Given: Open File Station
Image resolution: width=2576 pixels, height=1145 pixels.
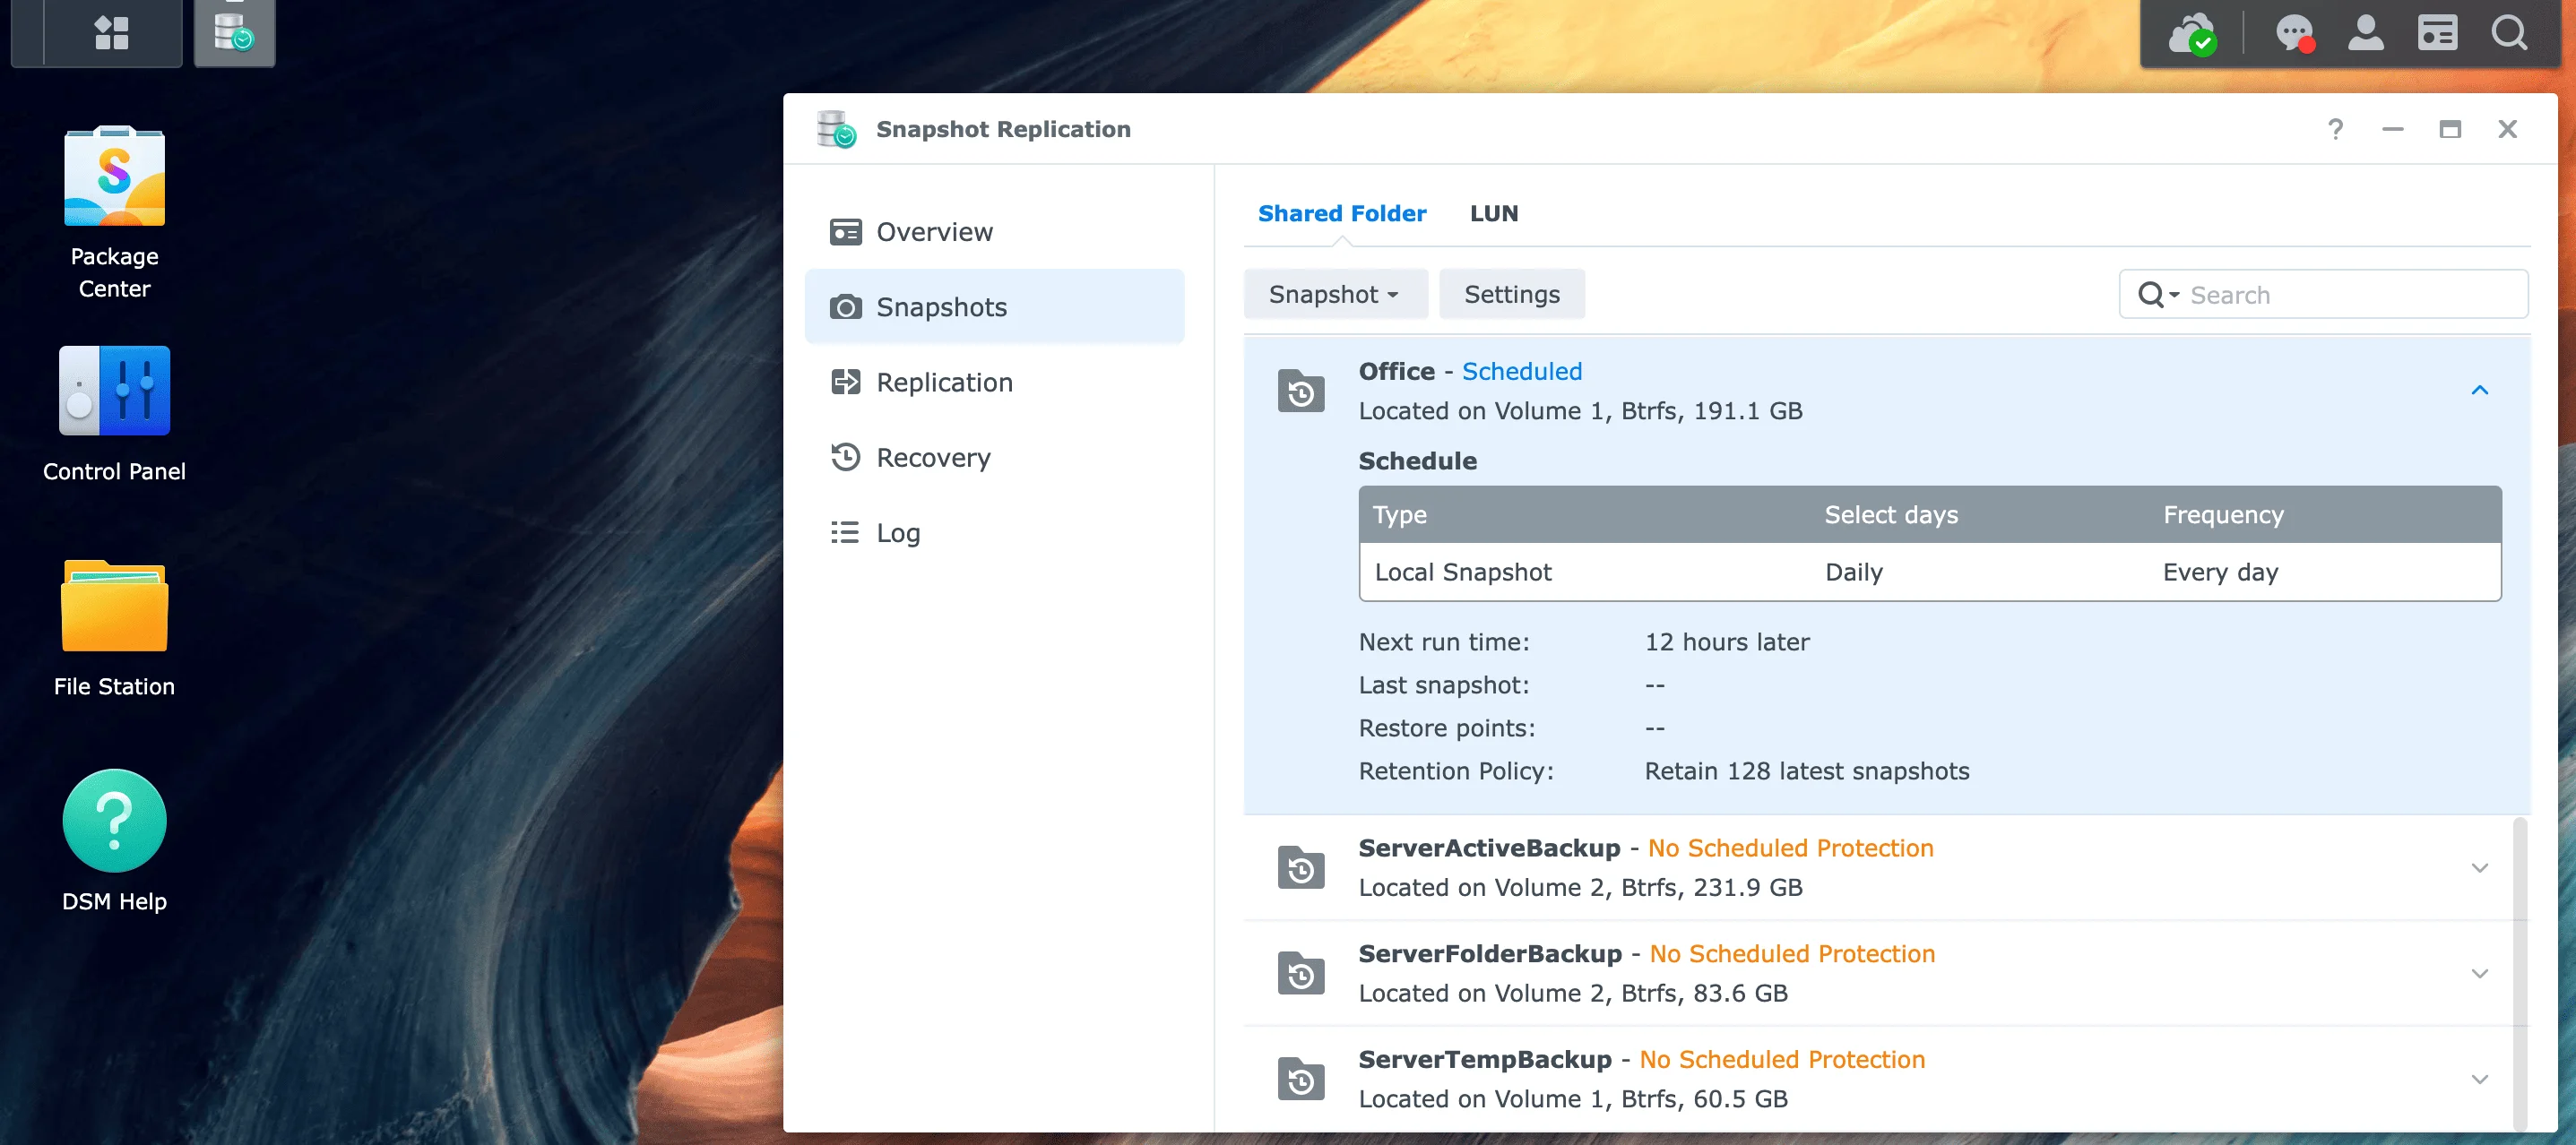Looking at the screenshot, I should pyautogui.click(x=114, y=605).
